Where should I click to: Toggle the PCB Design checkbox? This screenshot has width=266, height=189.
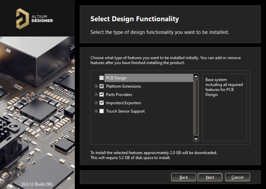tap(102, 78)
